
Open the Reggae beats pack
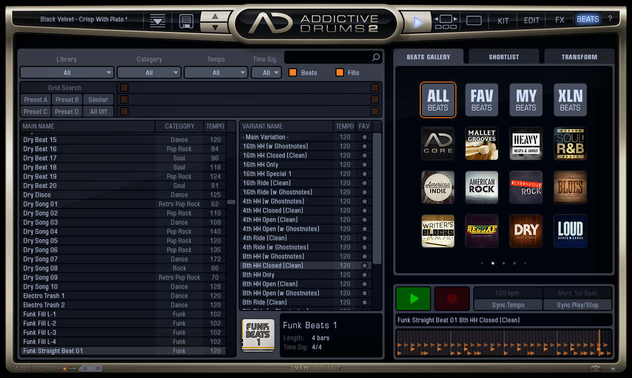pos(482,231)
